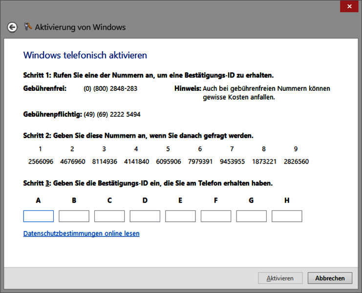Select paid number (49) (69) 2222 5494
Image resolution: width=362 pixels, height=293 pixels.
pos(112,114)
